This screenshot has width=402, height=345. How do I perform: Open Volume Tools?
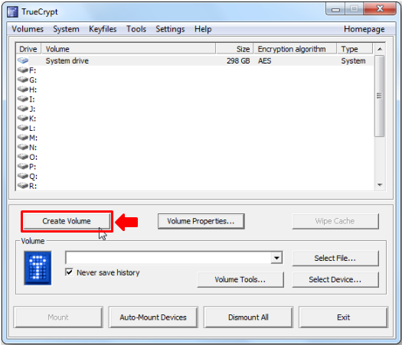[x=240, y=279]
